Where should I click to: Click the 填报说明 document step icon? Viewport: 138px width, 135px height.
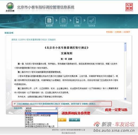click(x=49, y=20)
